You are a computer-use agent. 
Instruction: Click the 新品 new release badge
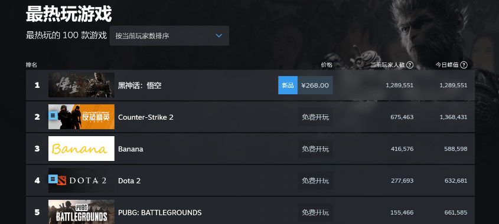288,85
